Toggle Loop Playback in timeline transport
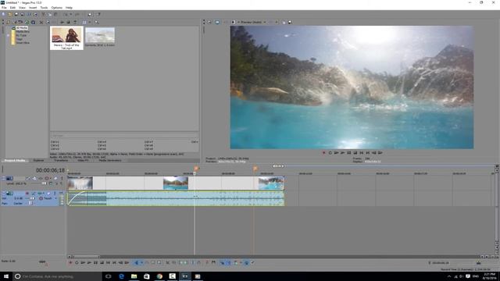The width and height of the screenshot is (500, 281). [77, 262]
